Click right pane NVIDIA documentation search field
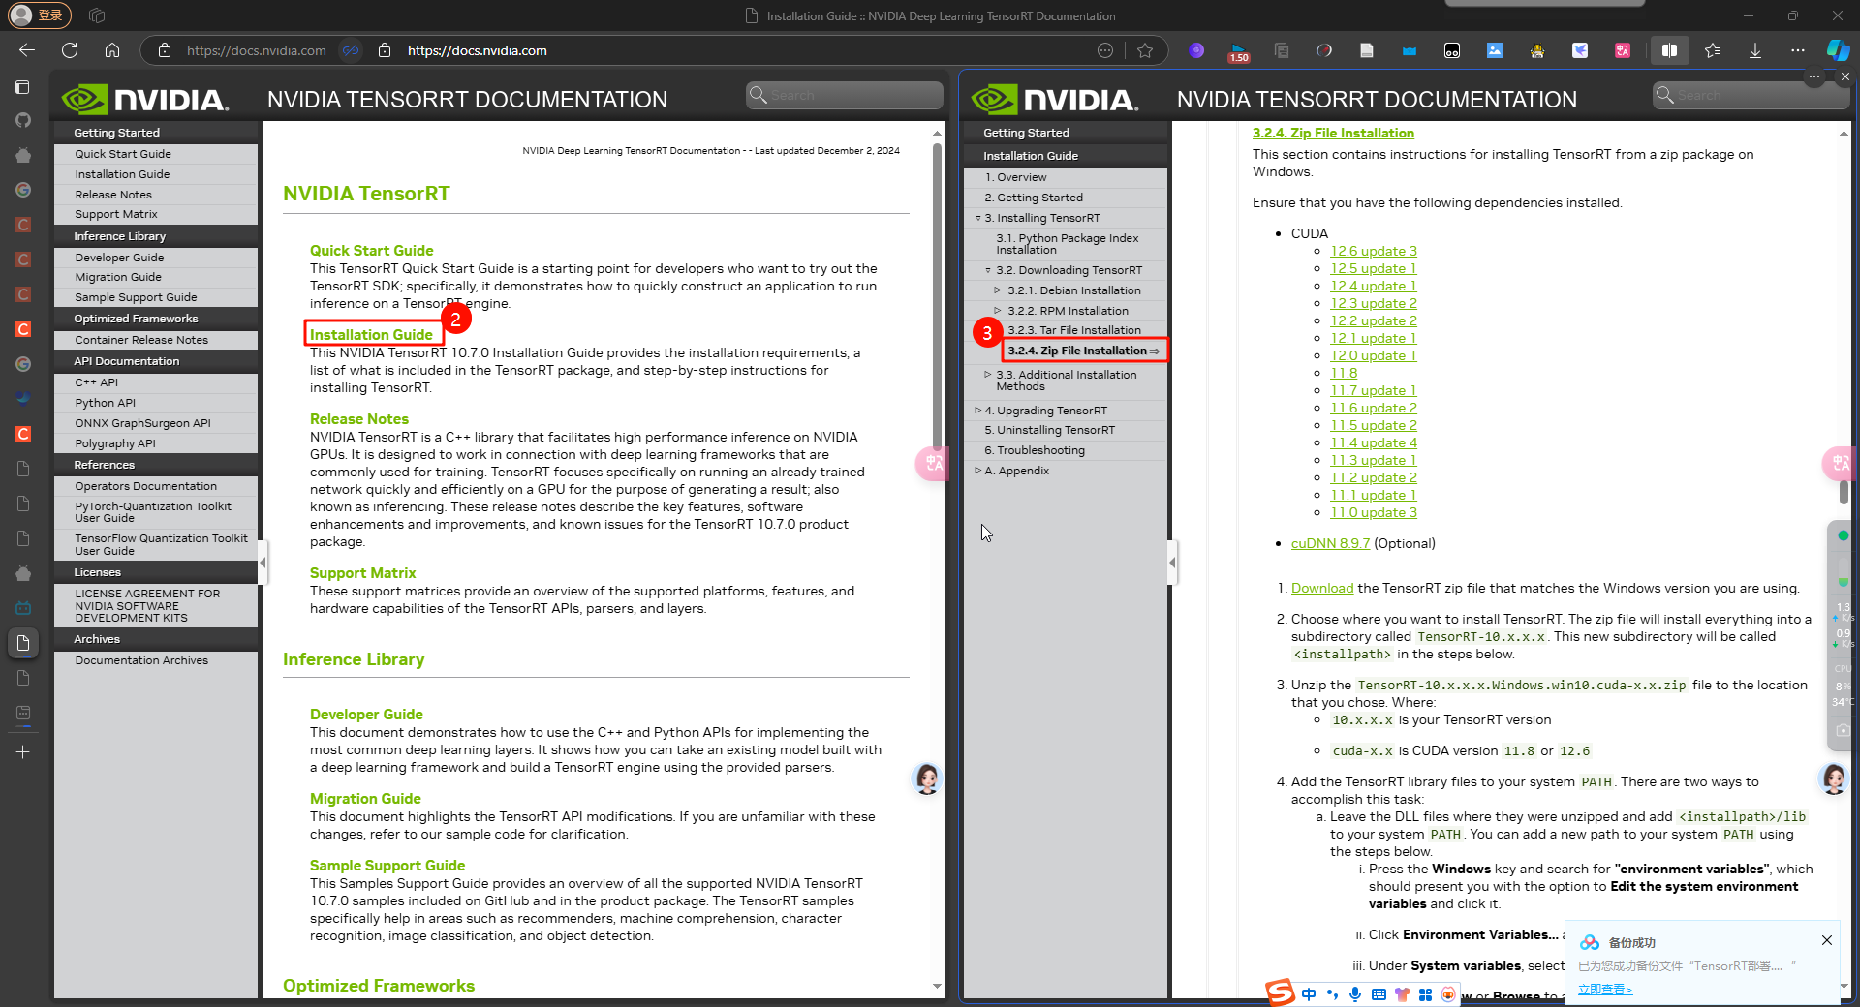Viewport: 1860px width, 1007px height. point(1751,95)
